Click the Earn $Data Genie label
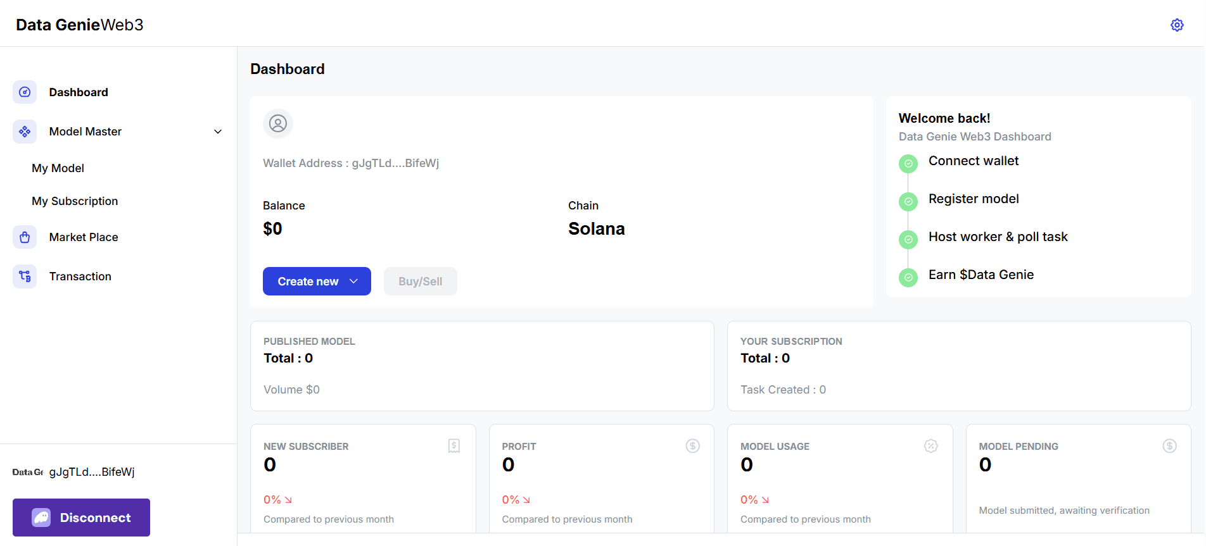The image size is (1206, 546). tap(981, 275)
